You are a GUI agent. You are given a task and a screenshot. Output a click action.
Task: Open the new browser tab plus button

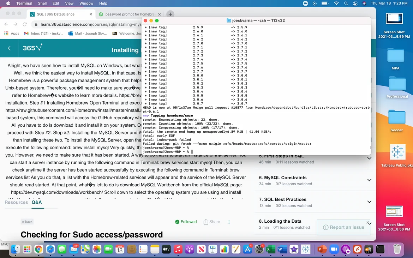[170, 14]
